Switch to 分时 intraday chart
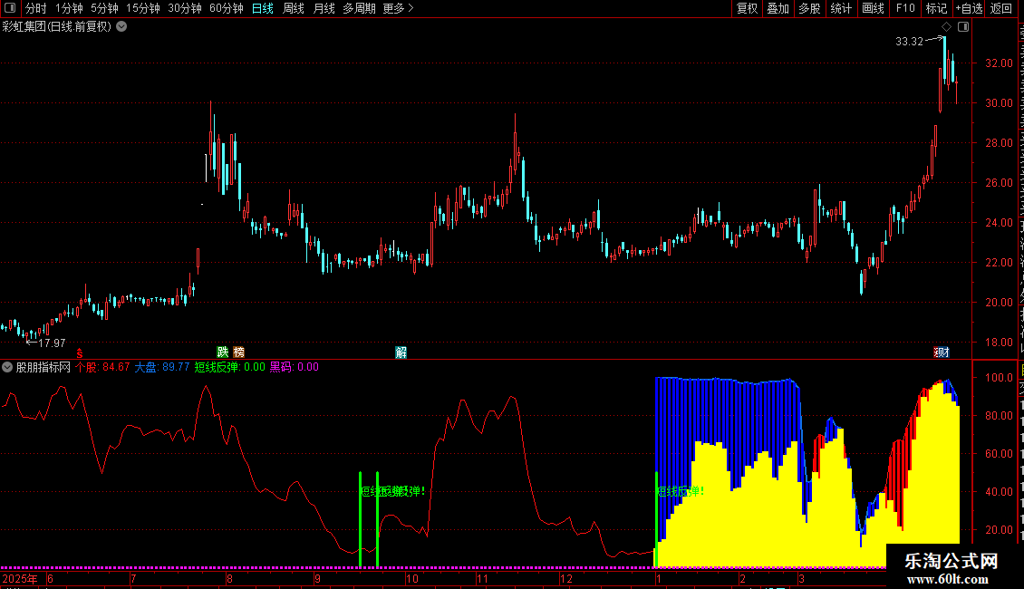The height and width of the screenshot is (589, 1024). coord(36,8)
